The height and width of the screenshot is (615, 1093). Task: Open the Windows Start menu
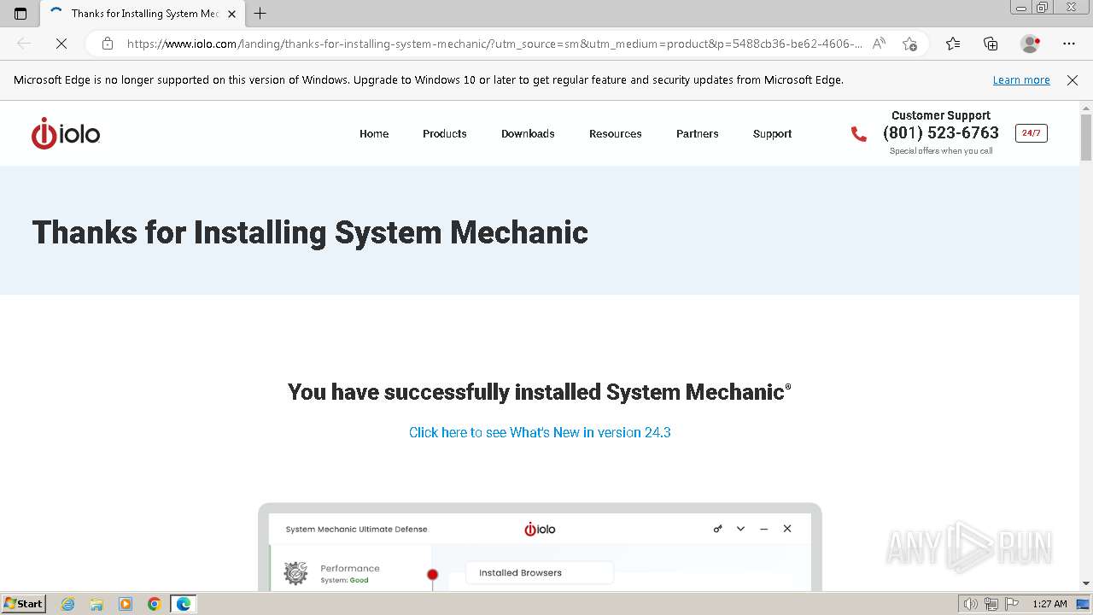(24, 604)
